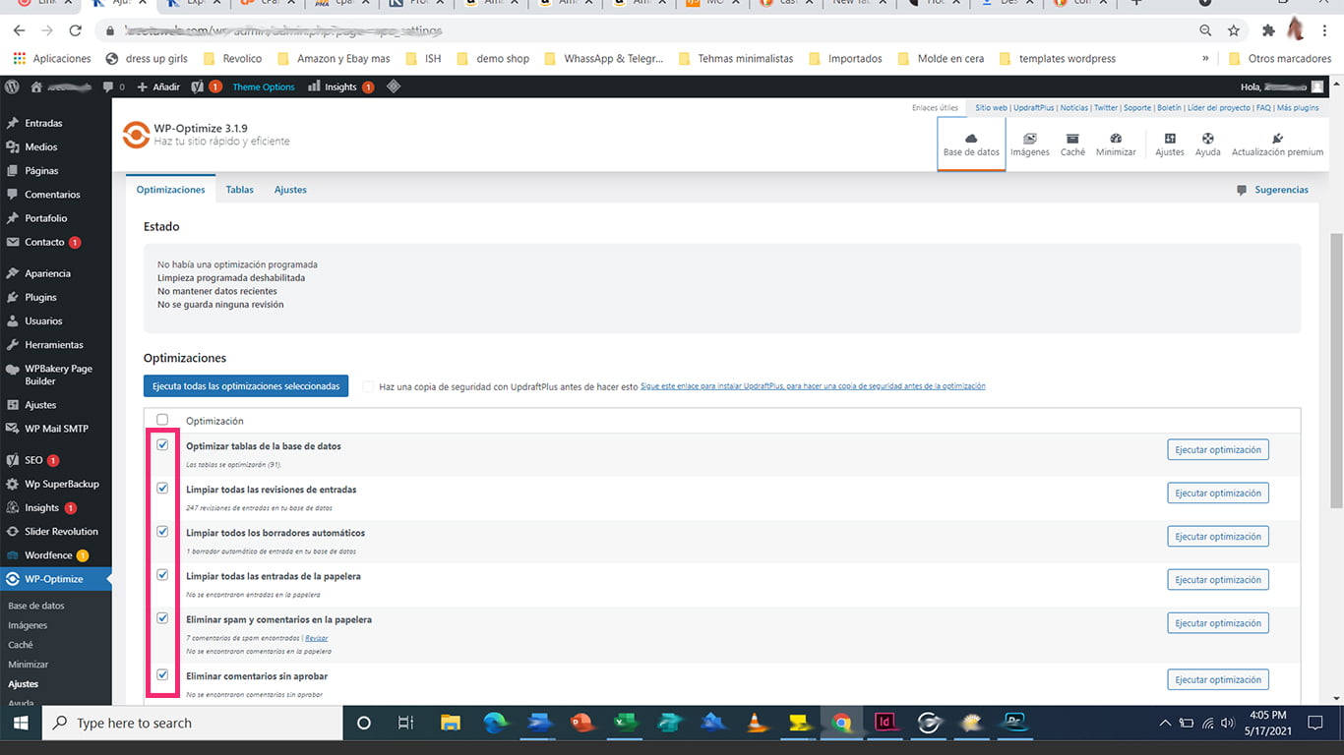Open the Revisar spam comments link
Viewport: 1344px width, 755px height.
[x=316, y=638]
